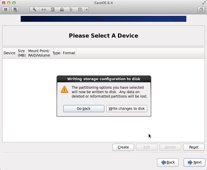Click the Reset button

click(x=194, y=147)
